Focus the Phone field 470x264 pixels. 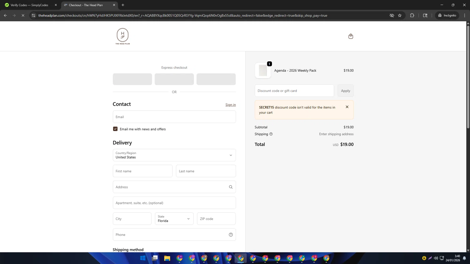[174, 235]
